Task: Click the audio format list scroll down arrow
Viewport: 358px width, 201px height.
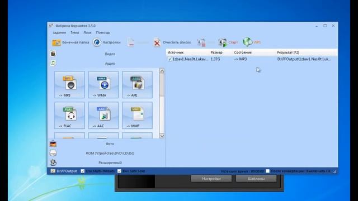Action: pyautogui.click(x=162, y=136)
